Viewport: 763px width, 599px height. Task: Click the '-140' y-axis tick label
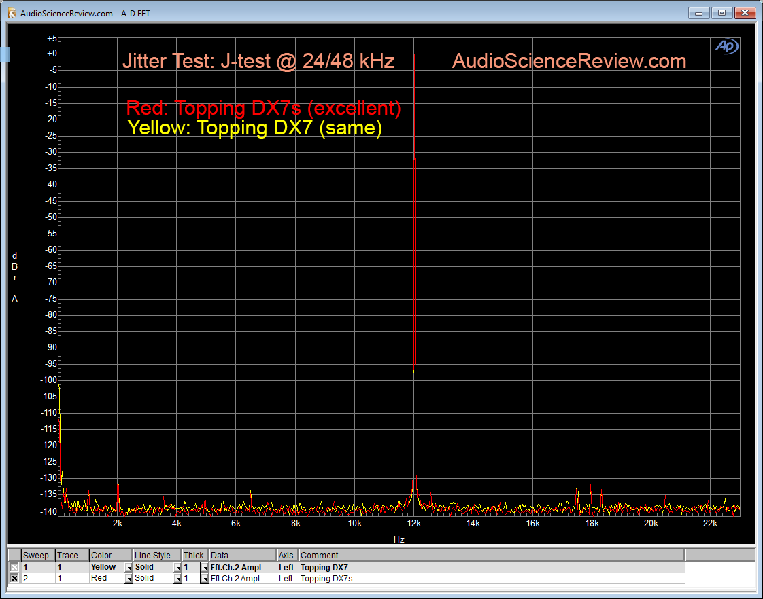(49, 511)
